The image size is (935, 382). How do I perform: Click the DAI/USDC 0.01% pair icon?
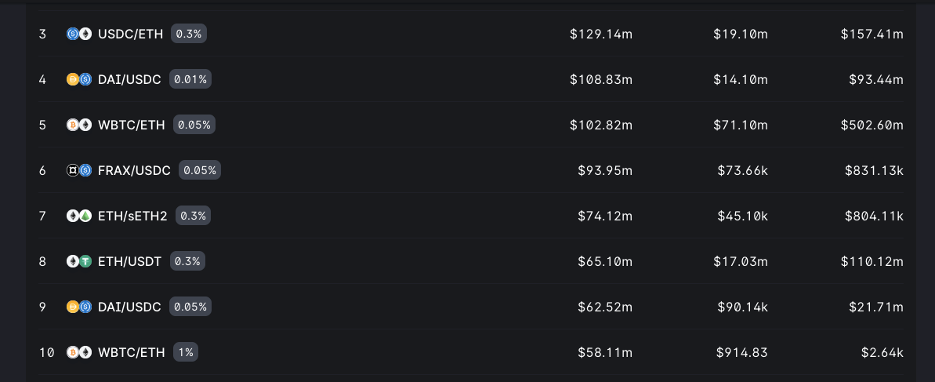[79, 79]
